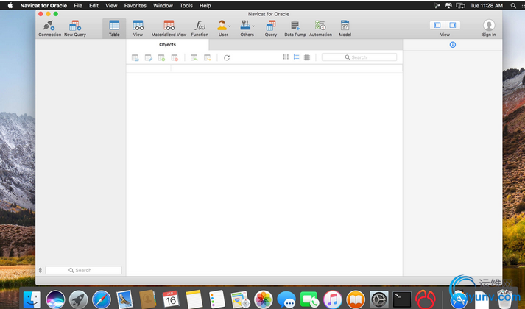
Task: Open the Window menu
Action: pyautogui.click(x=163, y=5)
